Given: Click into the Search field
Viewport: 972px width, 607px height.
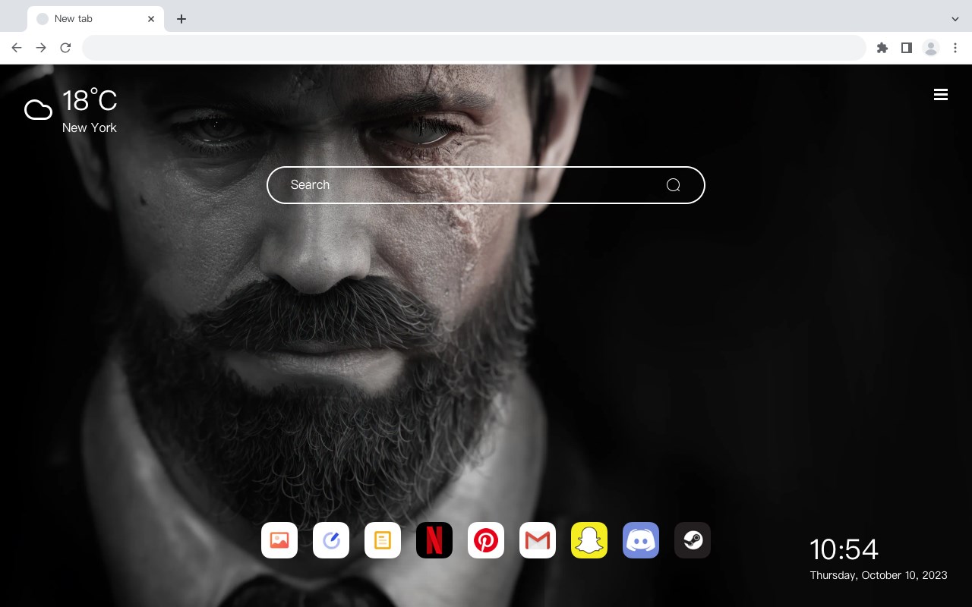Looking at the screenshot, I should [486, 185].
